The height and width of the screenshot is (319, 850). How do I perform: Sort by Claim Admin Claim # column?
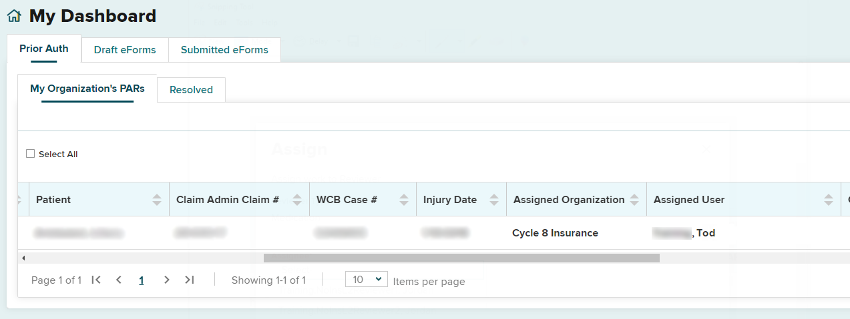click(297, 200)
